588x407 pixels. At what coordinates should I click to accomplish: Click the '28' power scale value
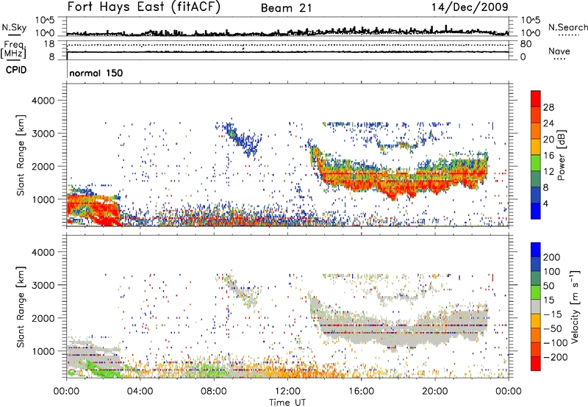[548, 107]
